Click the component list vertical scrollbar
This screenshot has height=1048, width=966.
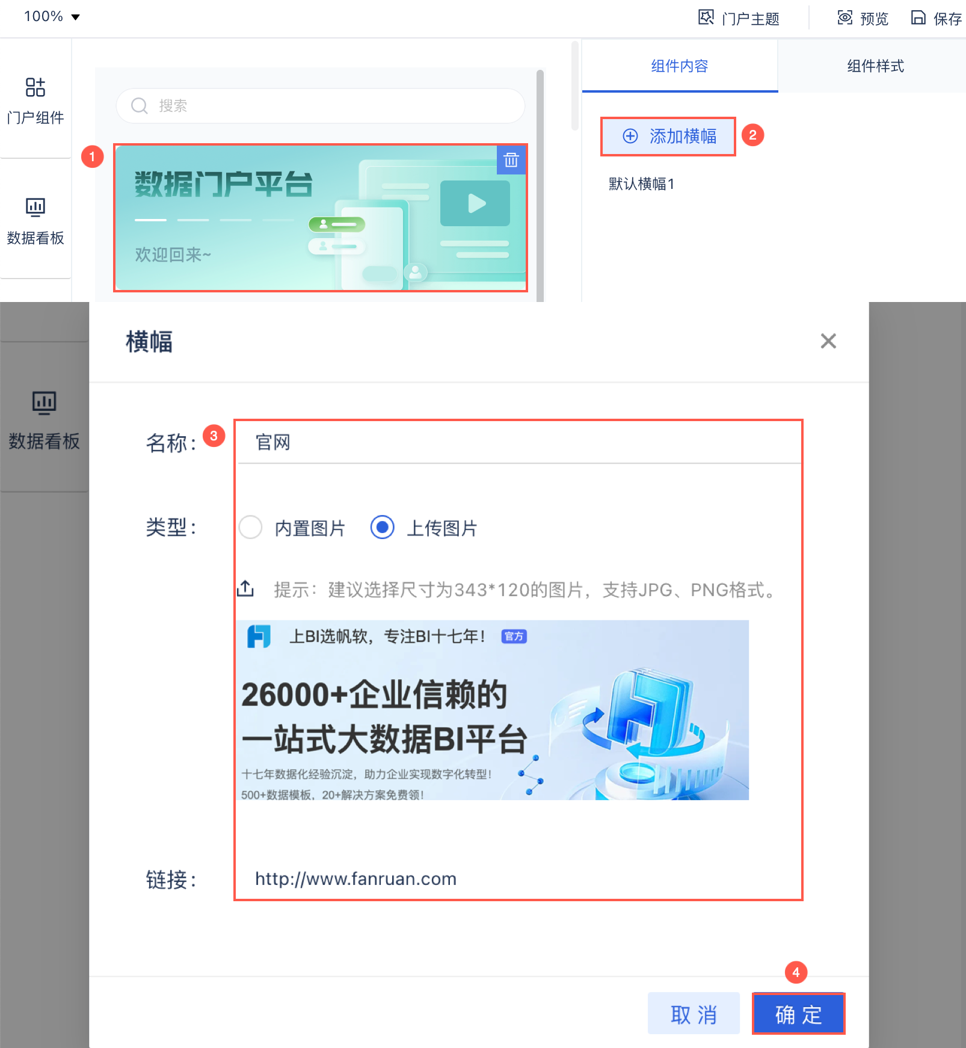point(540,185)
